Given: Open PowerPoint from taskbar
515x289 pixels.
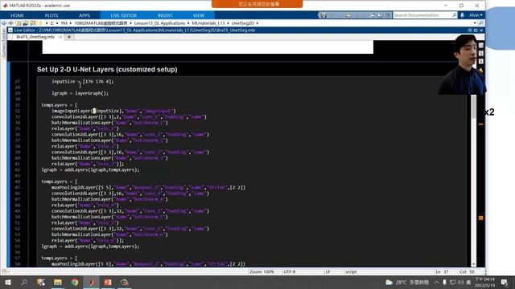Looking at the screenshot, I should [108, 282].
